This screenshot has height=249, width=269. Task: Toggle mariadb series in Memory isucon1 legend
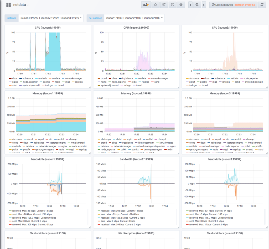[x=17, y=146]
